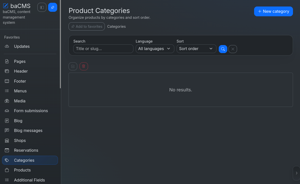Screen dimensions: 300x184
Task: Click the baCMS logo edit icon
Action: pos(6,6)
